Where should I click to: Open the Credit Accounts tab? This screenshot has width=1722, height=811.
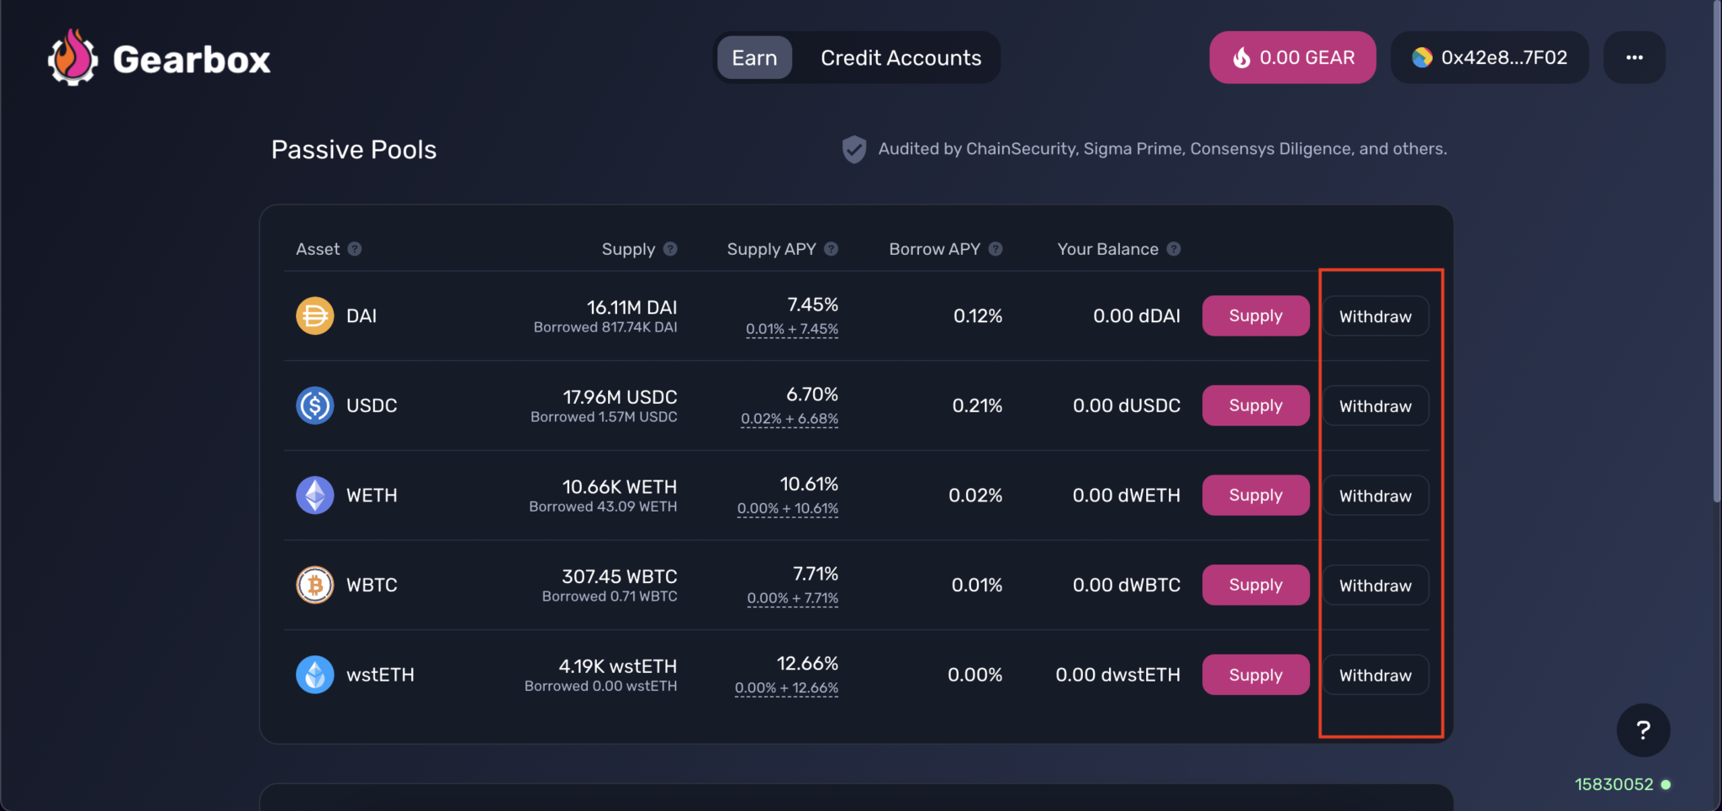coord(901,58)
